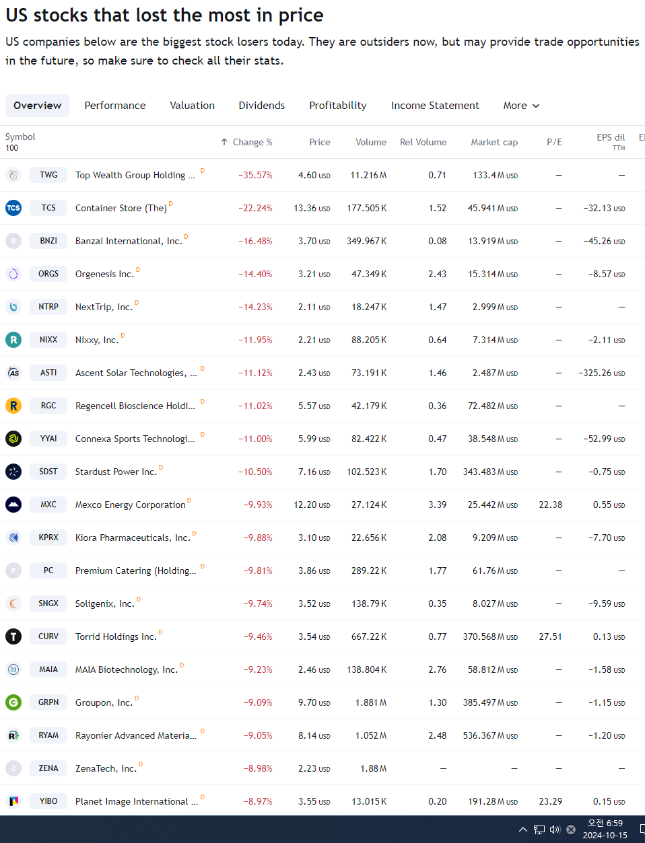Click the P/E column header
The image size is (645, 843).
tap(555, 142)
